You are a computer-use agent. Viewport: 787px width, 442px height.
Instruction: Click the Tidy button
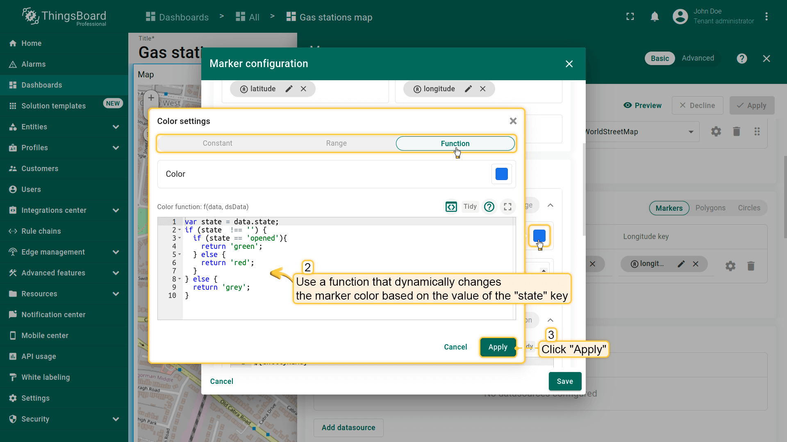point(470,207)
